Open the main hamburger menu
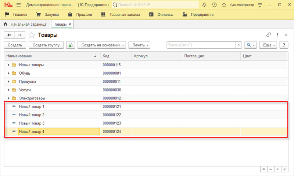The image size is (294, 176). tap(19, 5)
